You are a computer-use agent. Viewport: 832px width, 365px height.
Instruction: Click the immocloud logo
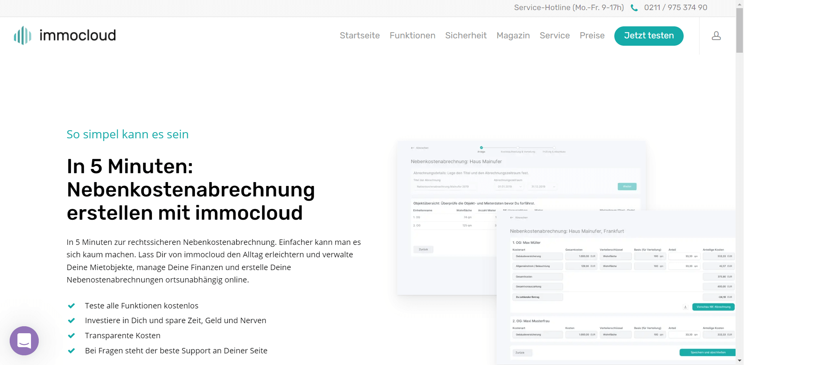click(65, 35)
